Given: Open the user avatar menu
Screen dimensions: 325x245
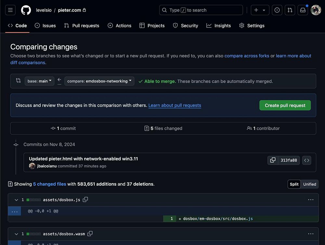Looking at the screenshot, I should (316, 10).
